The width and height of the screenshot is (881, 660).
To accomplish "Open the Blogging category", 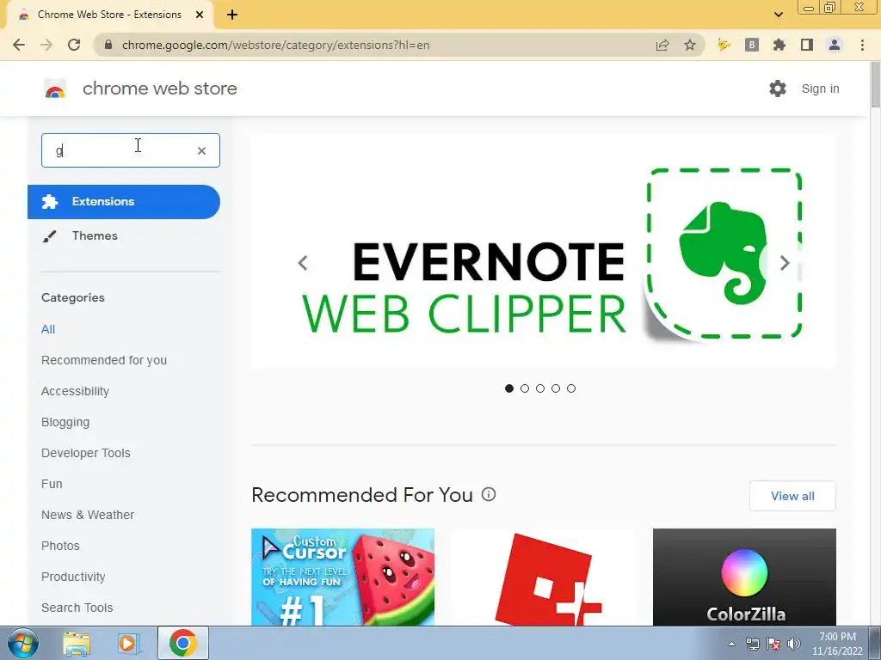I will (65, 422).
